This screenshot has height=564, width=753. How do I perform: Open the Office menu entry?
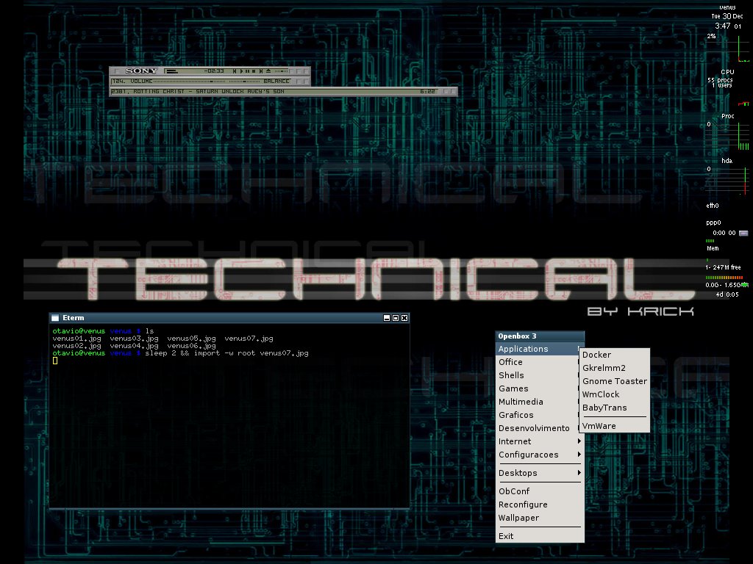tap(540, 362)
